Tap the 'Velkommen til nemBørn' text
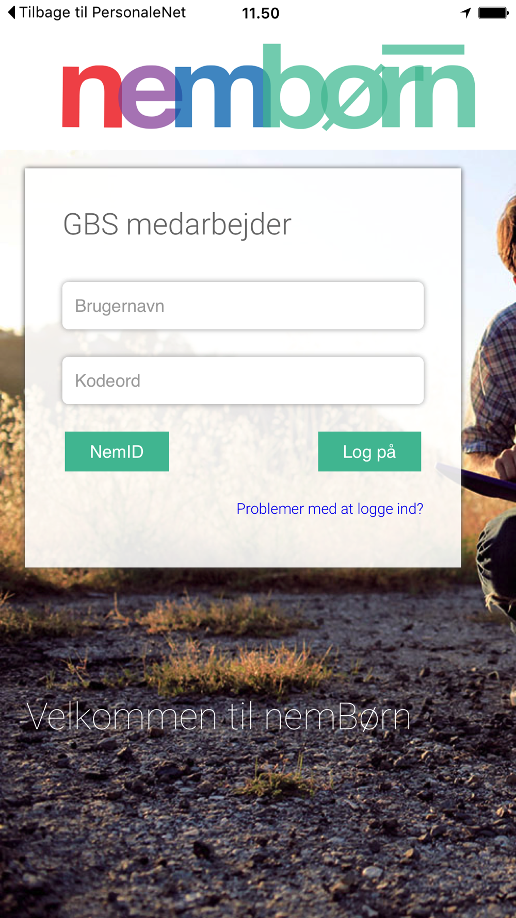Viewport: 516px width, 918px height. [219, 717]
